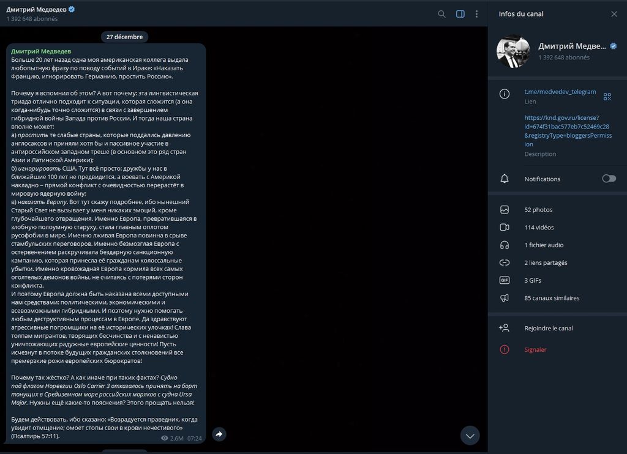The width and height of the screenshot is (627, 454).
Task: Click the header verified badge
Action: coord(72,9)
